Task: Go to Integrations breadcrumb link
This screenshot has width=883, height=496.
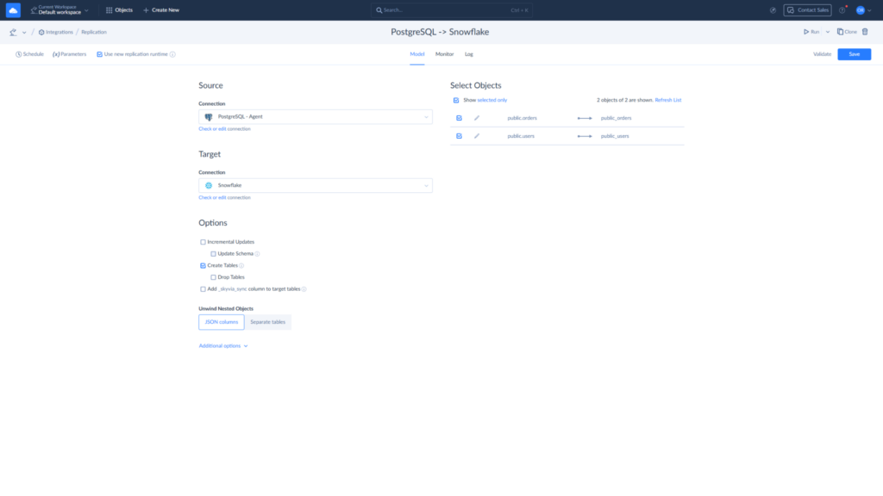Action: coord(56,32)
